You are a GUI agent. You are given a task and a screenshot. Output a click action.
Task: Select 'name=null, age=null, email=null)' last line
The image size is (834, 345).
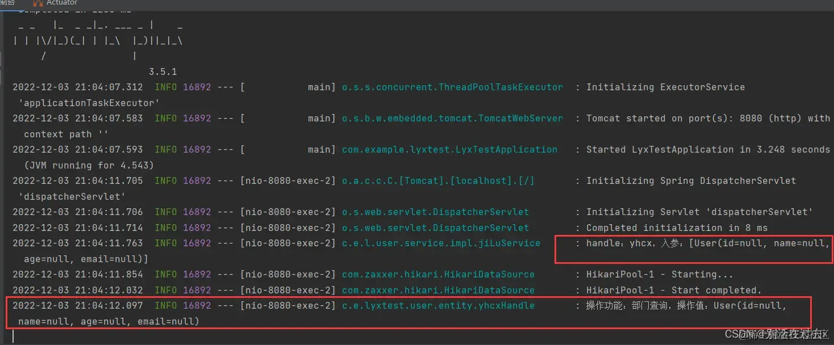pyautogui.click(x=109, y=322)
